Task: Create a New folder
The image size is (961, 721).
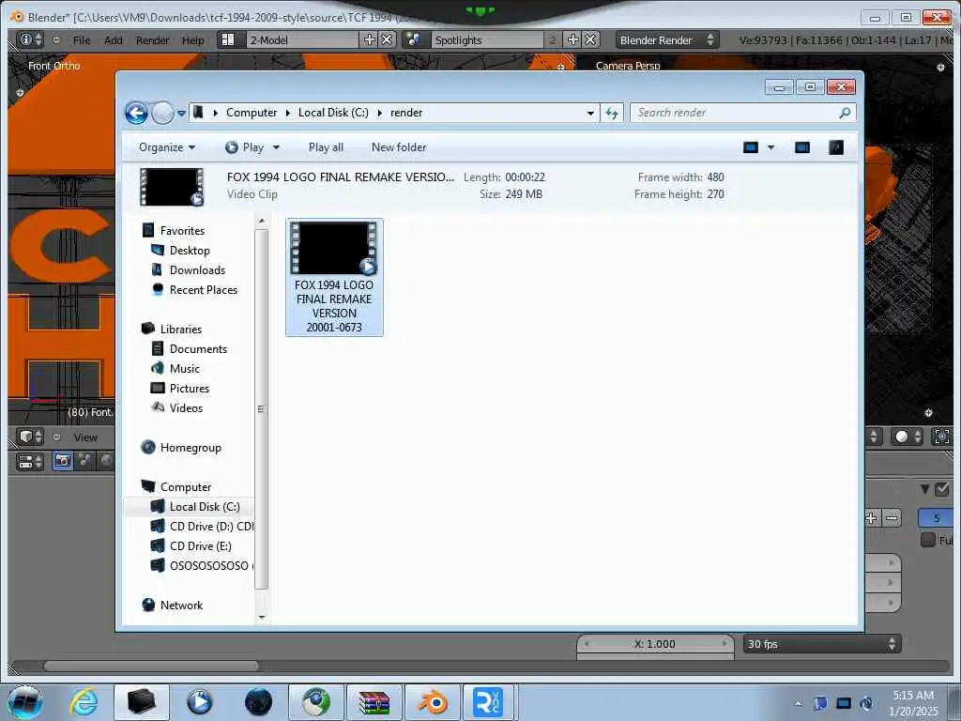Action: (x=398, y=147)
